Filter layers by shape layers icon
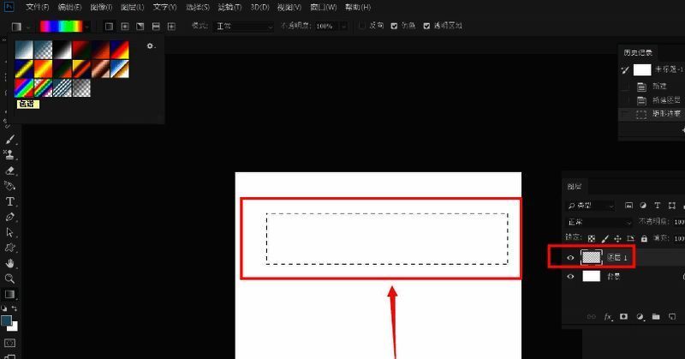The image size is (685, 359). [x=672, y=205]
